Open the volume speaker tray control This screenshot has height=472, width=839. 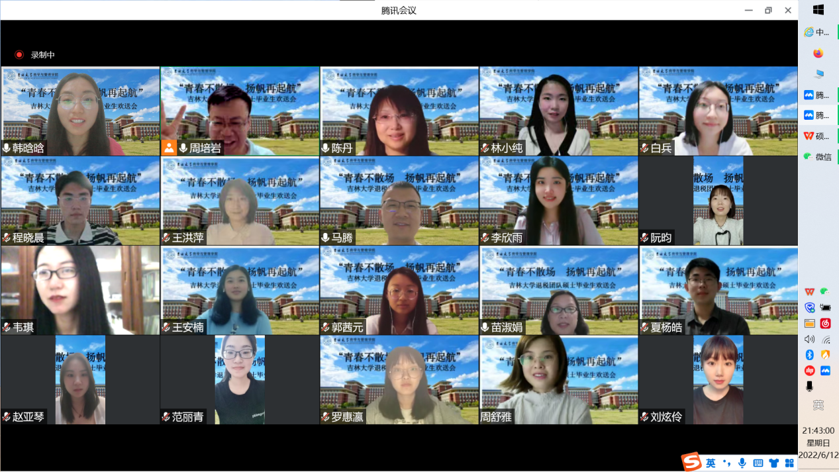(x=809, y=340)
